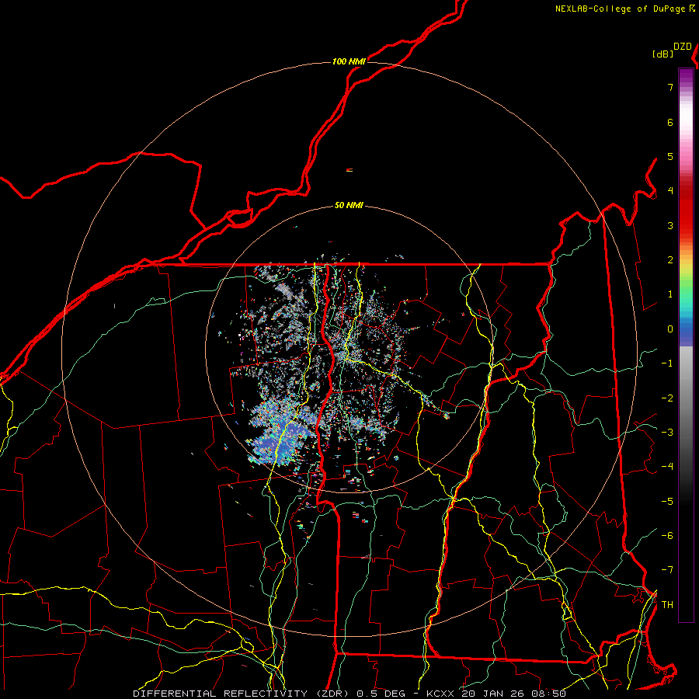Click the DZD color scale title
The width and height of the screenshot is (699, 699).
[683, 47]
